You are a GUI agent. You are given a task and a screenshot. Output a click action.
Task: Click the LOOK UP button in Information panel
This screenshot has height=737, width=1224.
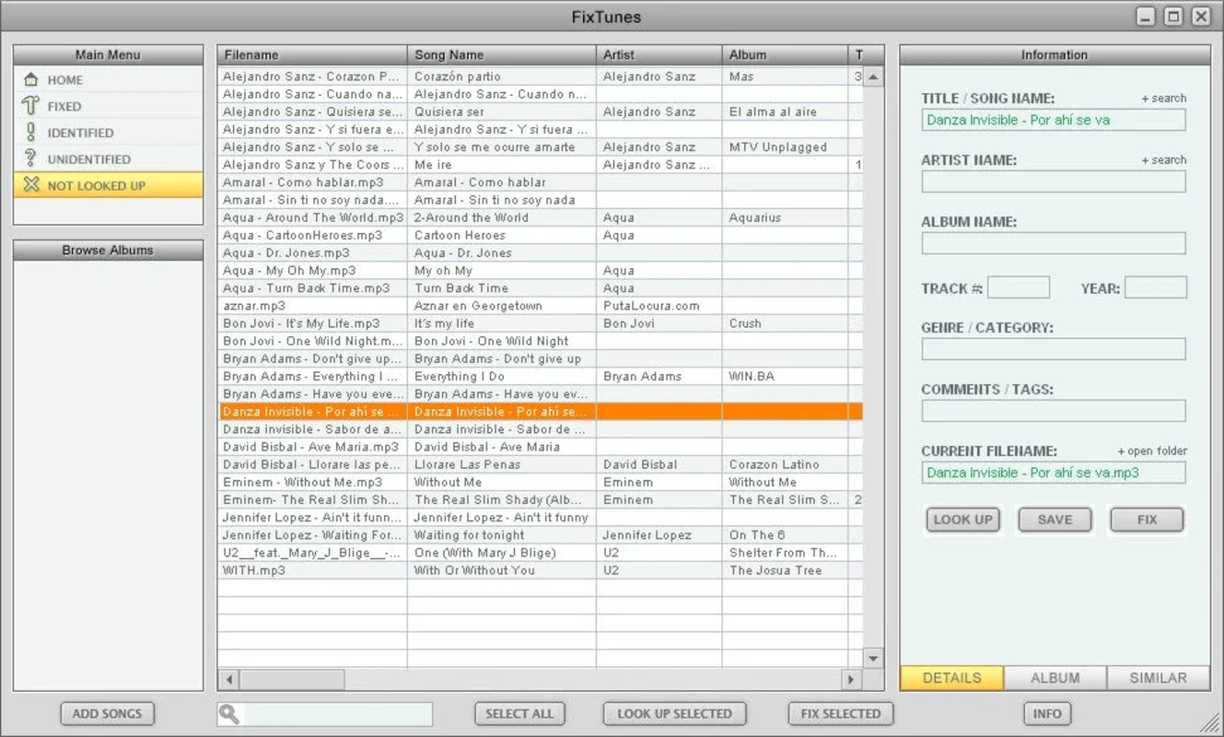[962, 520]
